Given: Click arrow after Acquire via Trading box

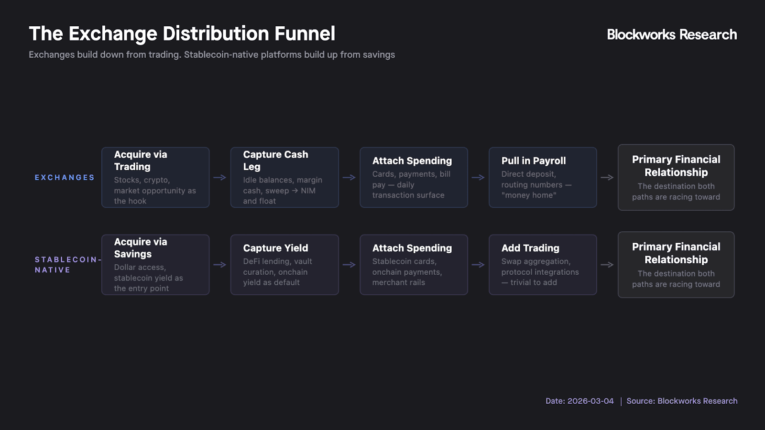Looking at the screenshot, I should [x=220, y=177].
